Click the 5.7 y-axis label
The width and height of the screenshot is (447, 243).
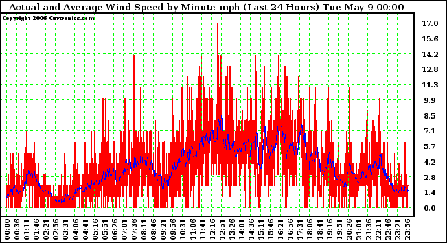(430, 146)
